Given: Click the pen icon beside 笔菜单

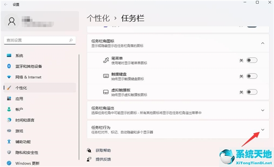Looking at the screenshot, I should point(106,60).
